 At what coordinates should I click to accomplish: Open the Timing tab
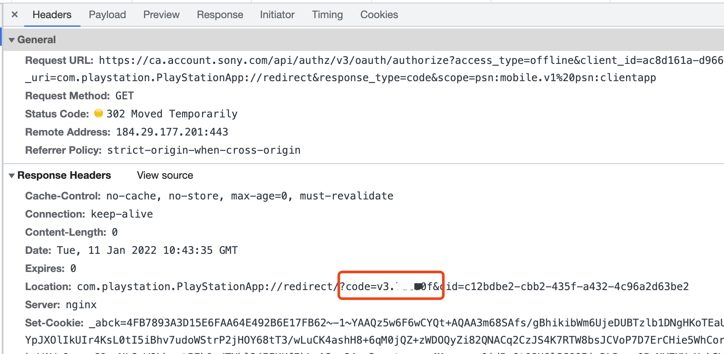point(327,15)
